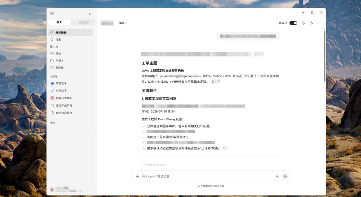The width and height of the screenshot is (361, 197).
Task: Click the microphone dictation icon
Action: click(277, 176)
